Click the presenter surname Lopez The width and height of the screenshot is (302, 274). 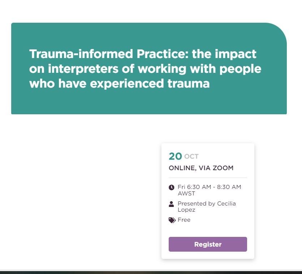point(186,210)
